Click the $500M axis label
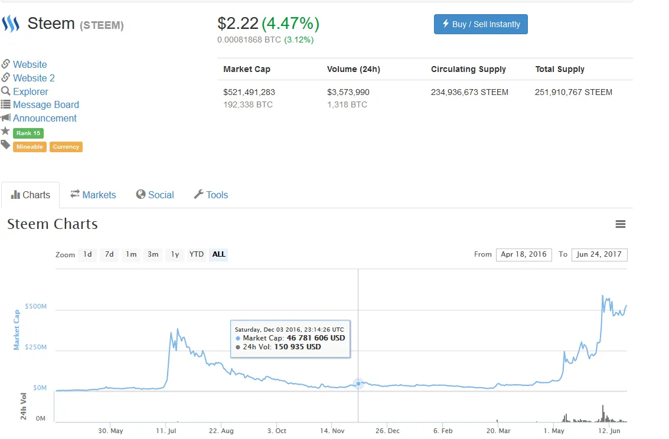The image size is (669, 439). click(x=36, y=306)
